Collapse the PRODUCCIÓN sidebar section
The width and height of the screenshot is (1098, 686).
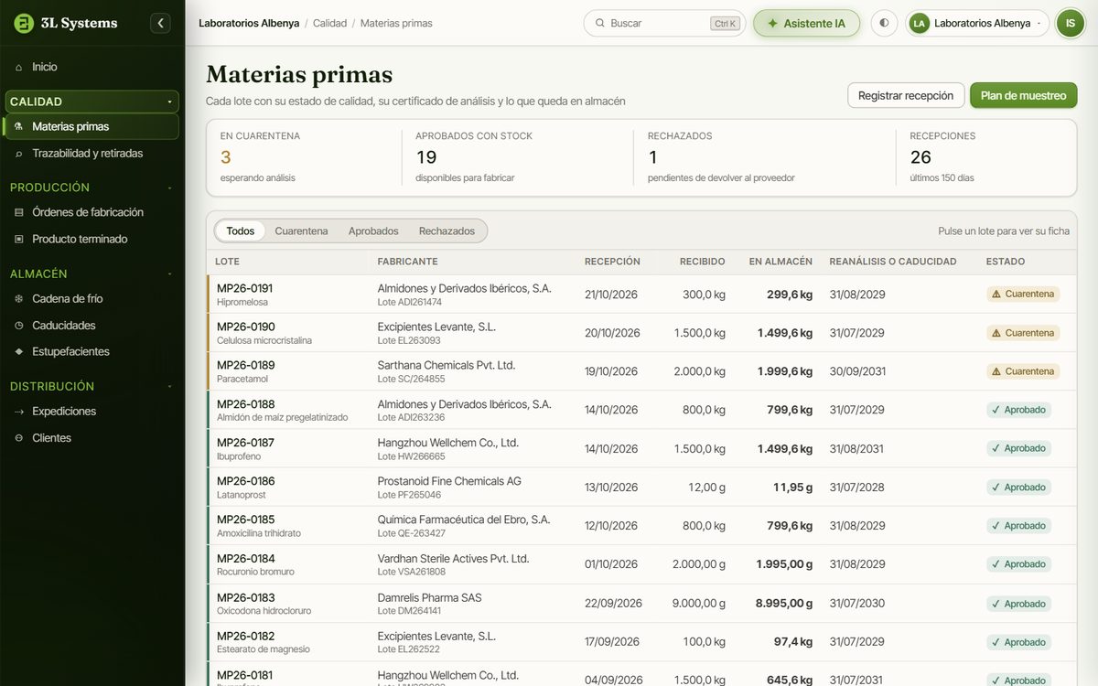[x=91, y=188]
